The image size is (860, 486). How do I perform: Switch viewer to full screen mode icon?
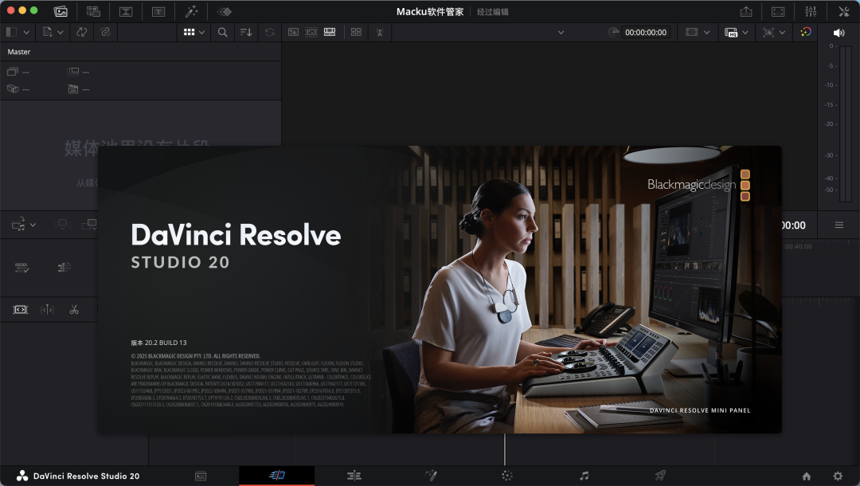tap(778, 11)
